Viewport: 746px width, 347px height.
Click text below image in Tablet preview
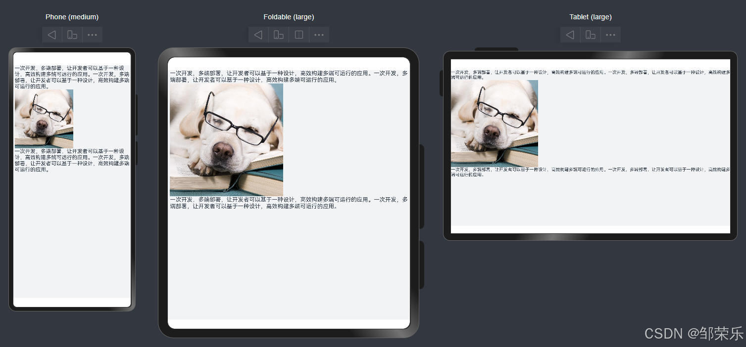tap(591, 172)
